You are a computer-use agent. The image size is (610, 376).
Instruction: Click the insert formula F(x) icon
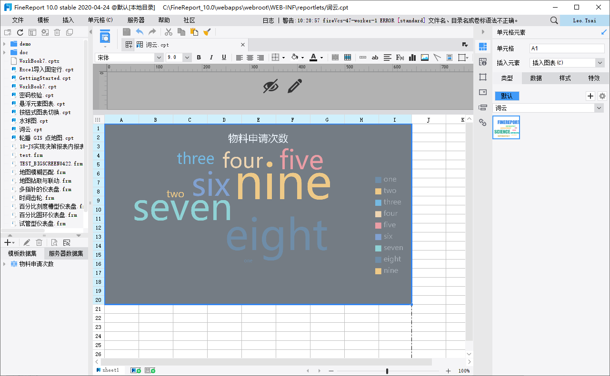click(400, 58)
